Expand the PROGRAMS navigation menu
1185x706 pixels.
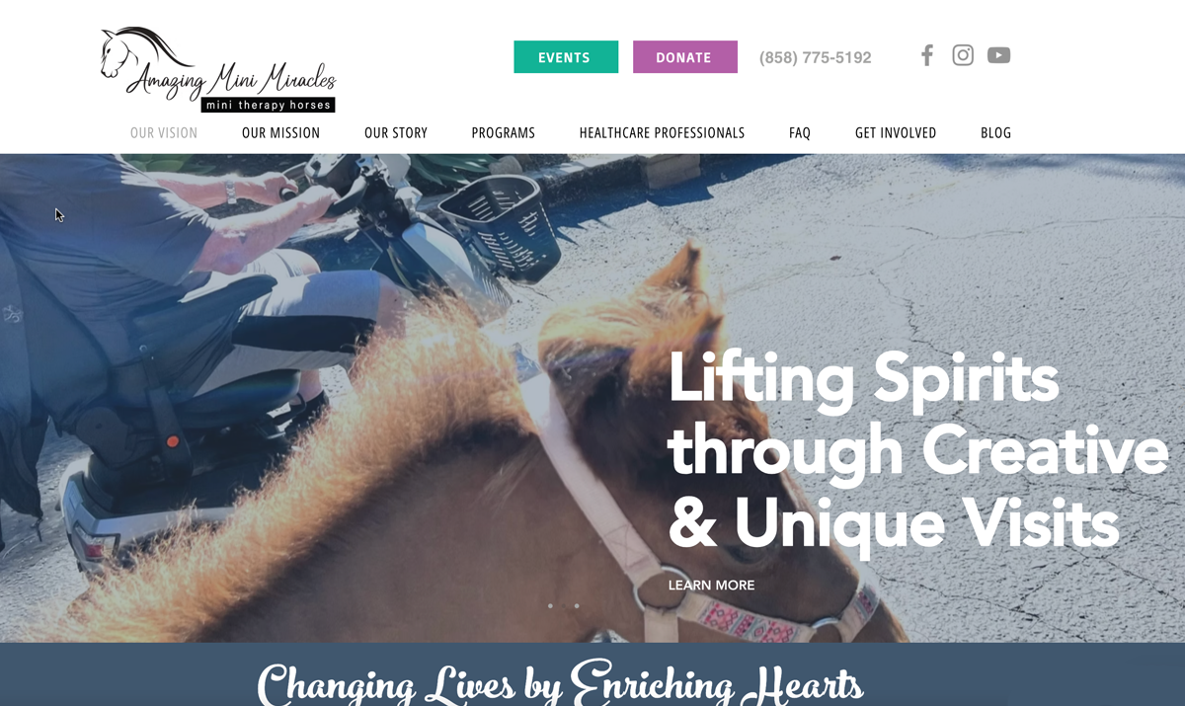point(504,132)
